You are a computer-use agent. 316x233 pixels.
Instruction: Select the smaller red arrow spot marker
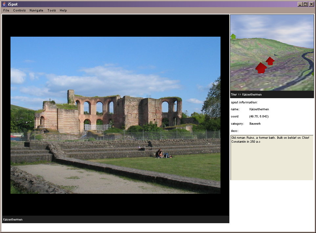click(x=270, y=61)
